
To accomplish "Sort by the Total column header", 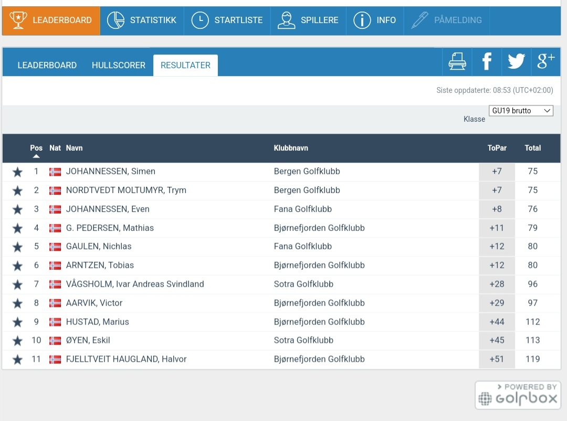I will (x=533, y=148).
